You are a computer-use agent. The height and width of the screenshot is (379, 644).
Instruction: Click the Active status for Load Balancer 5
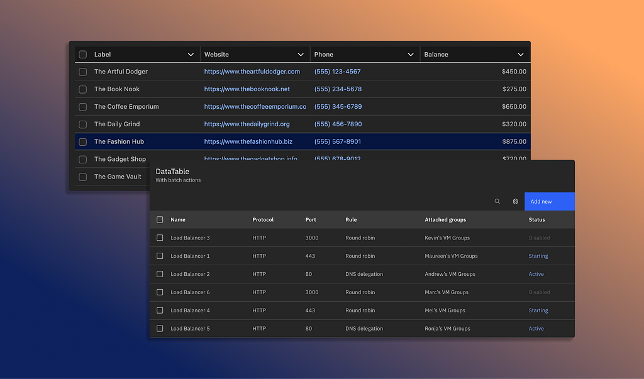coord(536,329)
